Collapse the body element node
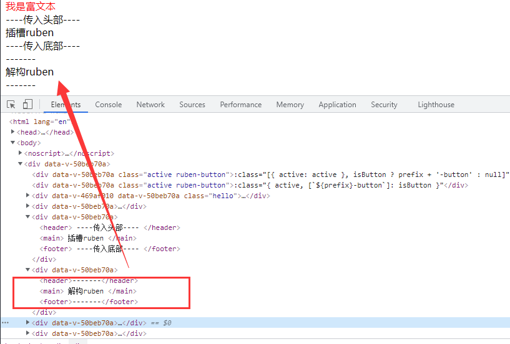The image size is (510, 344). [x=13, y=143]
